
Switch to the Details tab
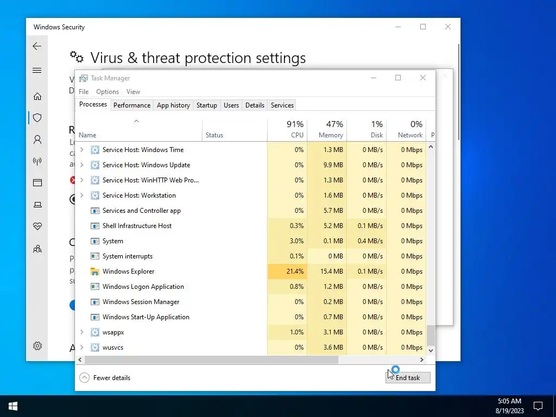pos(255,105)
